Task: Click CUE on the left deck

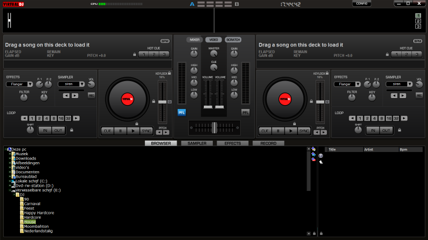Action: coord(108,131)
